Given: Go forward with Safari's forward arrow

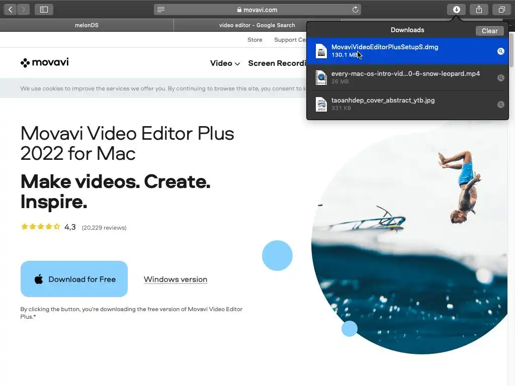Looking at the screenshot, I should (x=23, y=10).
